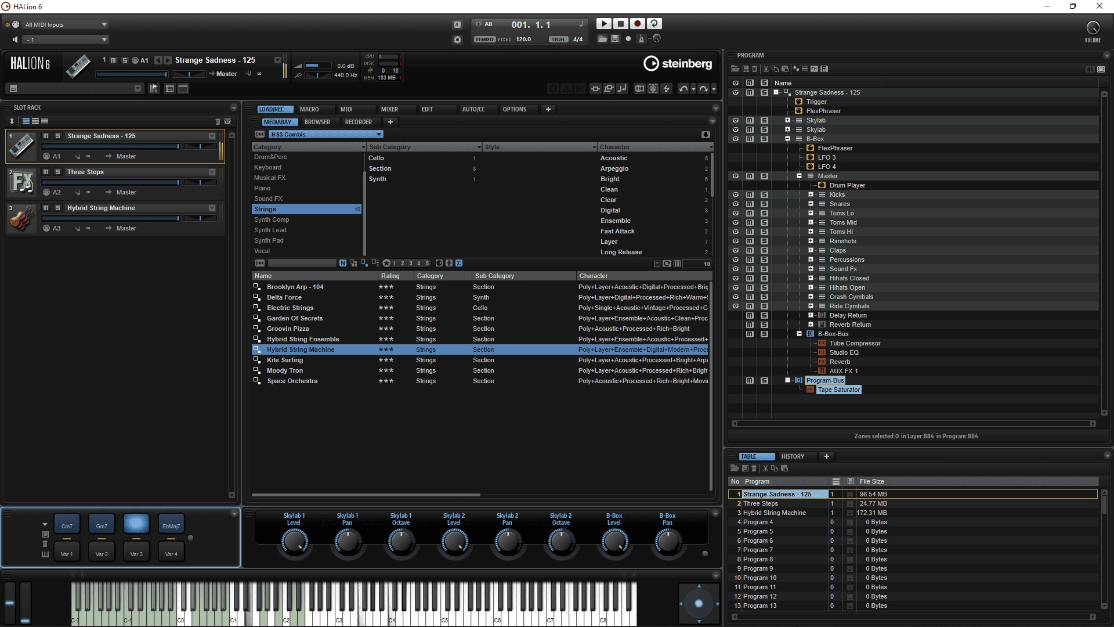Click the guitar thumbnail of Hybrid String Machine slot

(21, 219)
